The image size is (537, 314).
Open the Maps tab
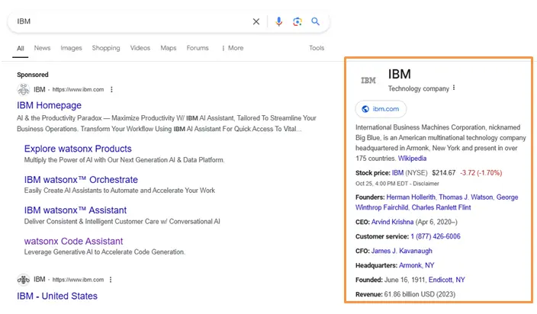[168, 48]
